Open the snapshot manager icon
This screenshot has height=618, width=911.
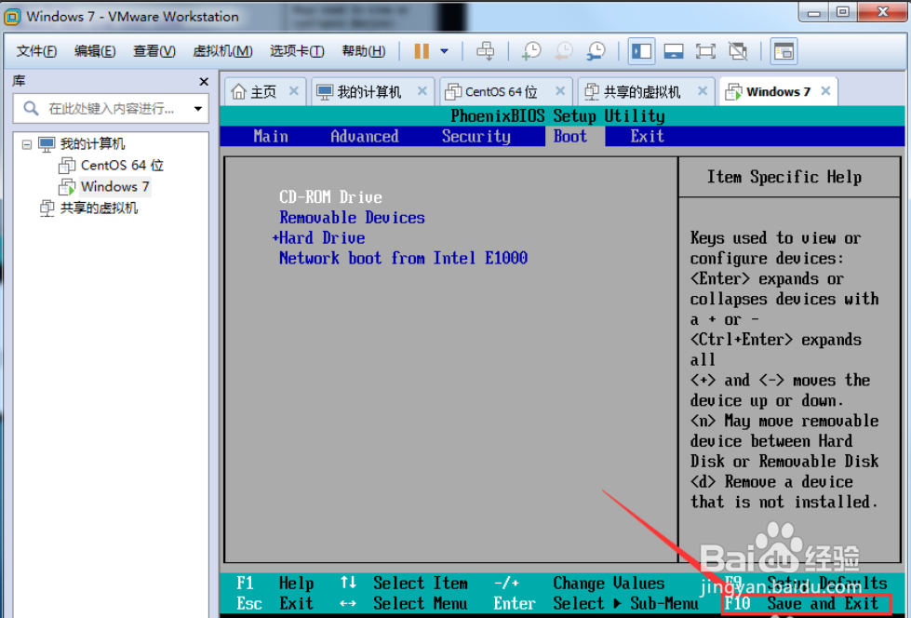tap(596, 51)
